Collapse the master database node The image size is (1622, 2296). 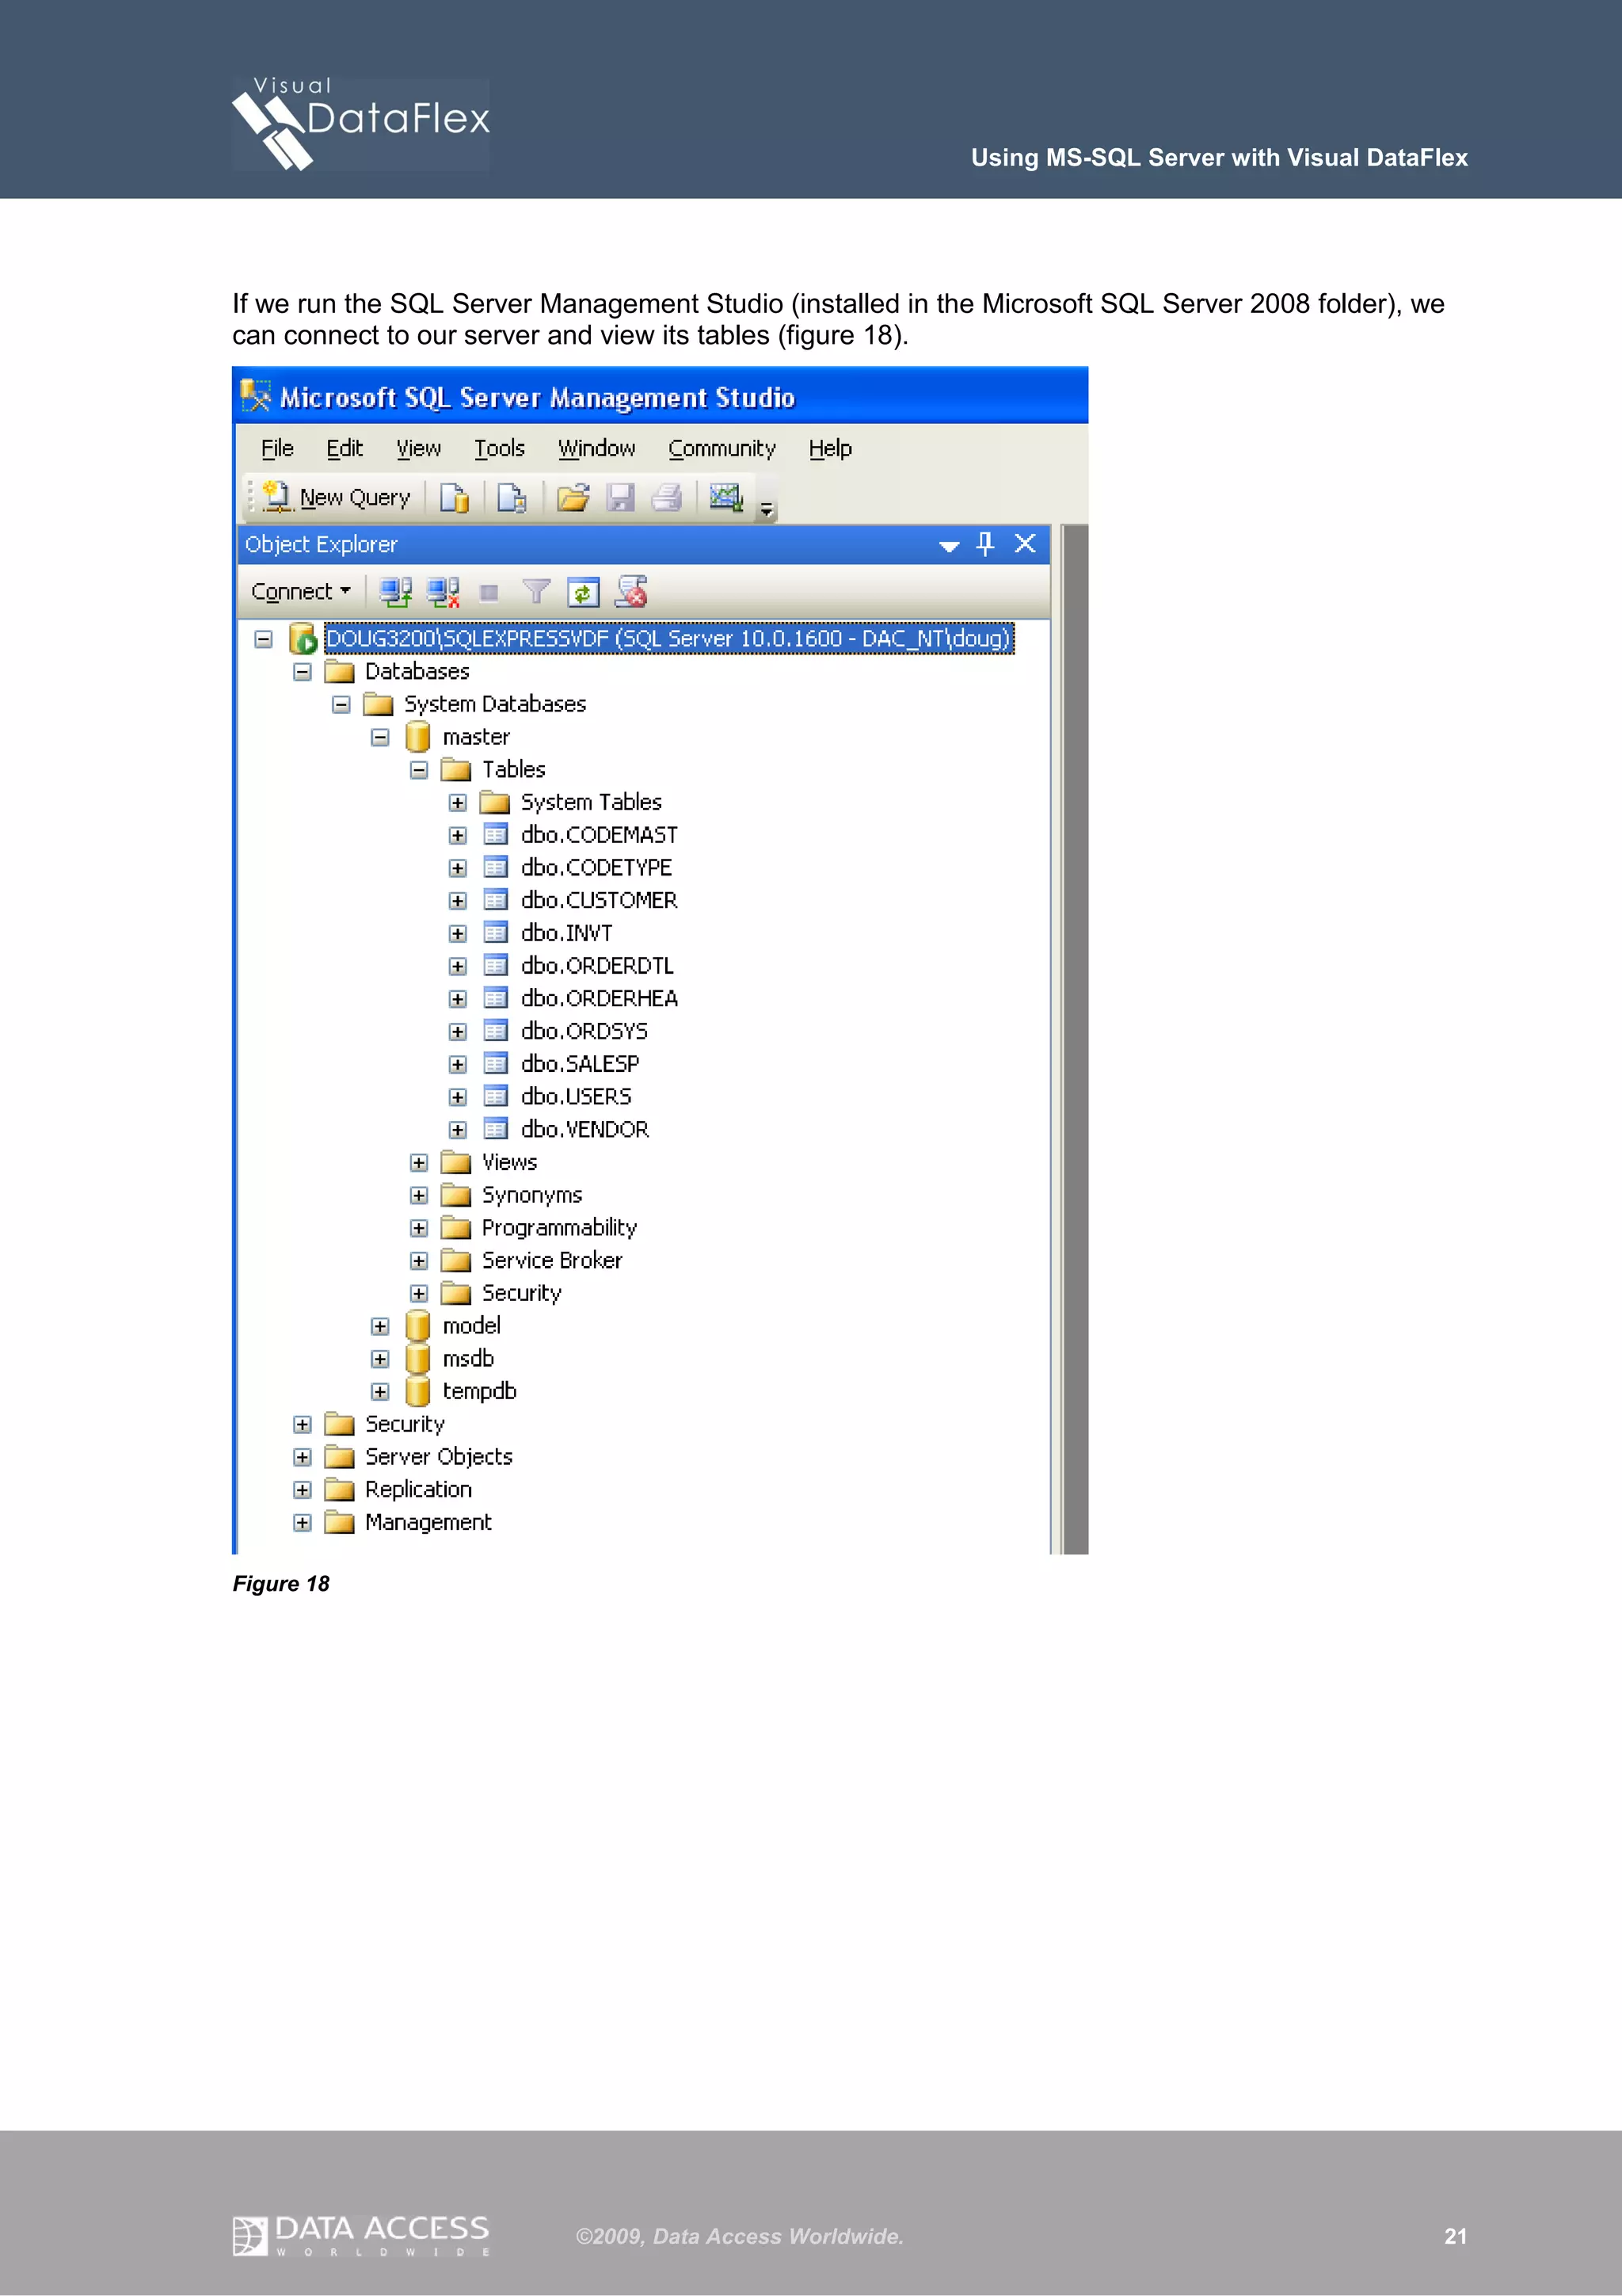tap(381, 738)
